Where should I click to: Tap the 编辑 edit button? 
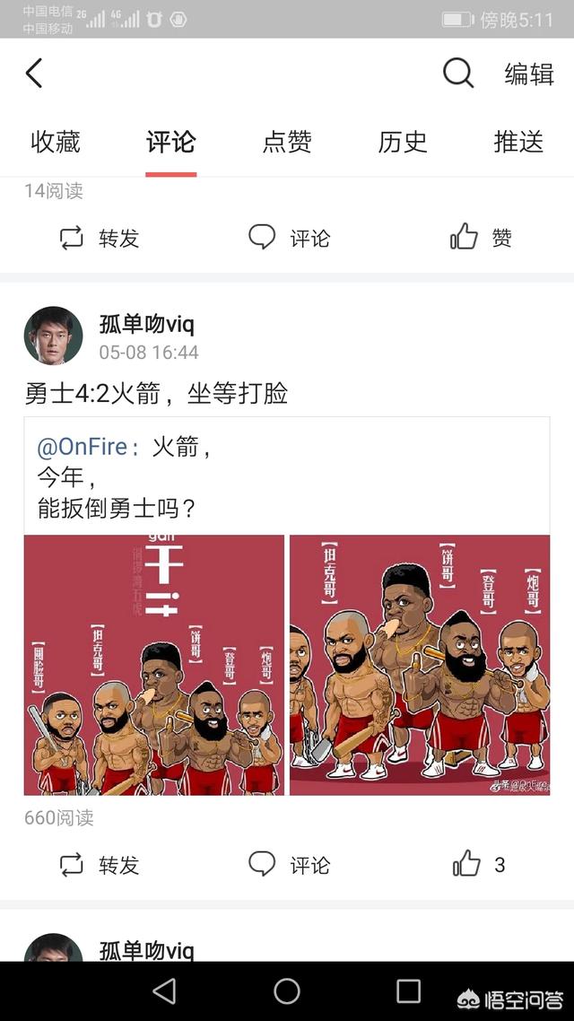(529, 74)
